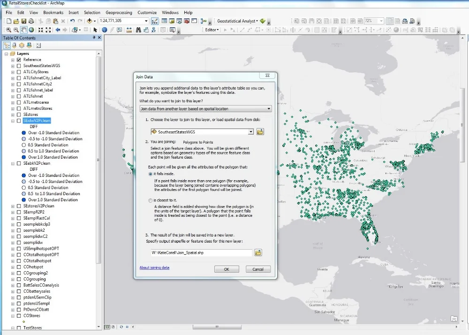Viewport: 469px width, 335px height.
Task: Open the ArcToolbox window icon
Action: pos(187,21)
